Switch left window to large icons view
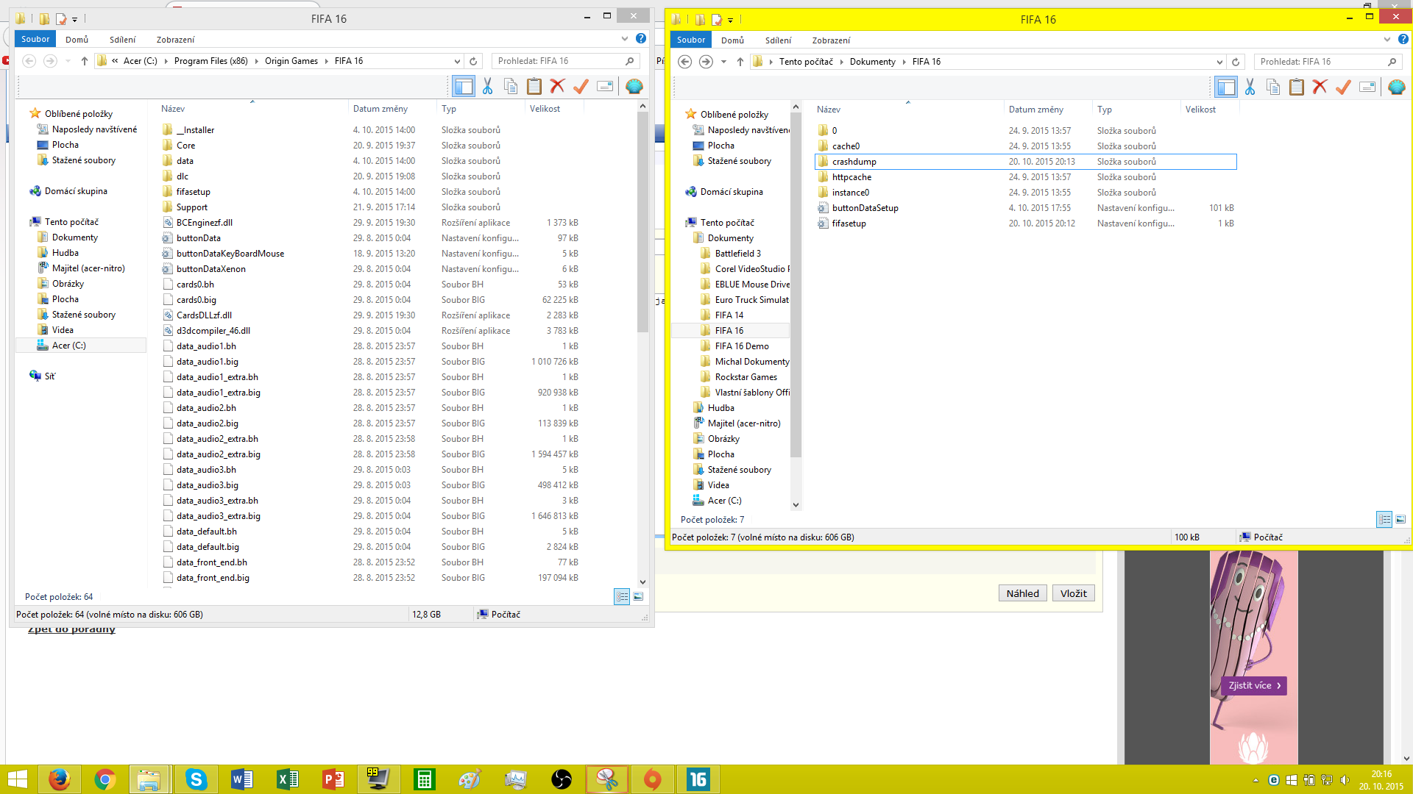The width and height of the screenshot is (1413, 794). 638,597
